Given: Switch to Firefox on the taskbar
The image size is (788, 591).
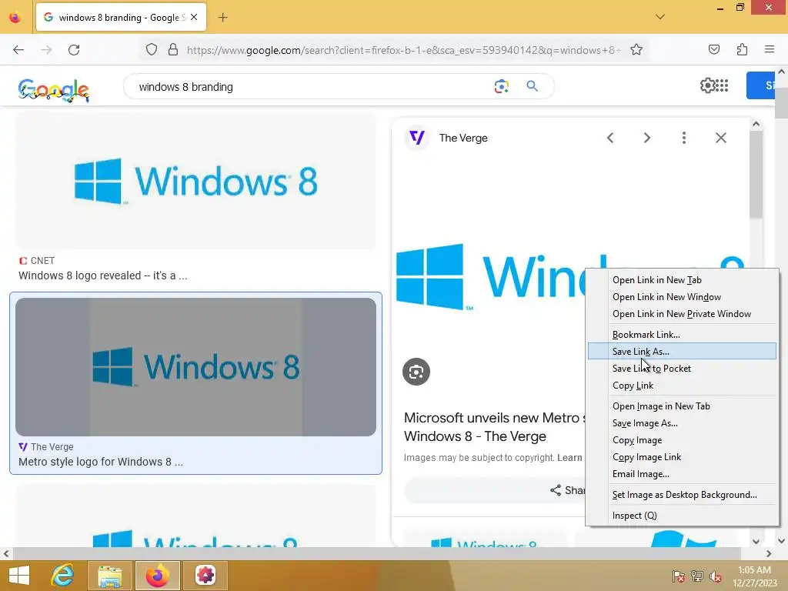Looking at the screenshot, I should coord(157,576).
